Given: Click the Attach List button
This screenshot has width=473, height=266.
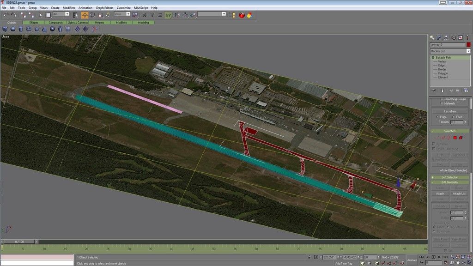Looking at the screenshot, I should 459,193.
